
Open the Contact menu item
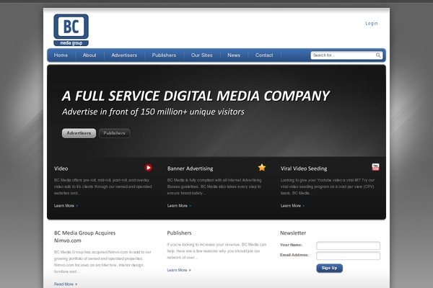264,55
